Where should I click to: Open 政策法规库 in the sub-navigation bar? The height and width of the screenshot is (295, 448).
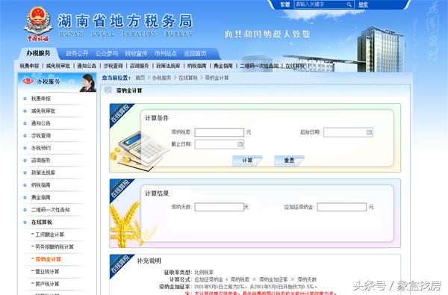168,66
